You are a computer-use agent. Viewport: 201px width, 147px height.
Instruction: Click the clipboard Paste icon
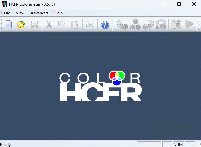74,24
